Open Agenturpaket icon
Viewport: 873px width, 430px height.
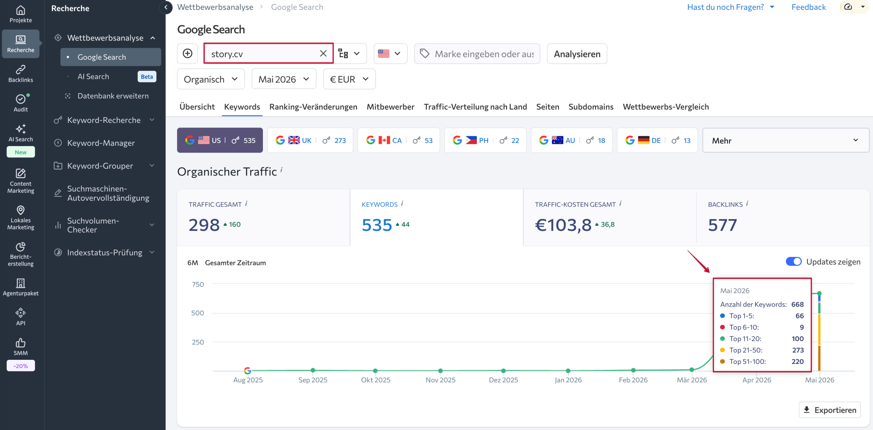(x=20, y=287)
